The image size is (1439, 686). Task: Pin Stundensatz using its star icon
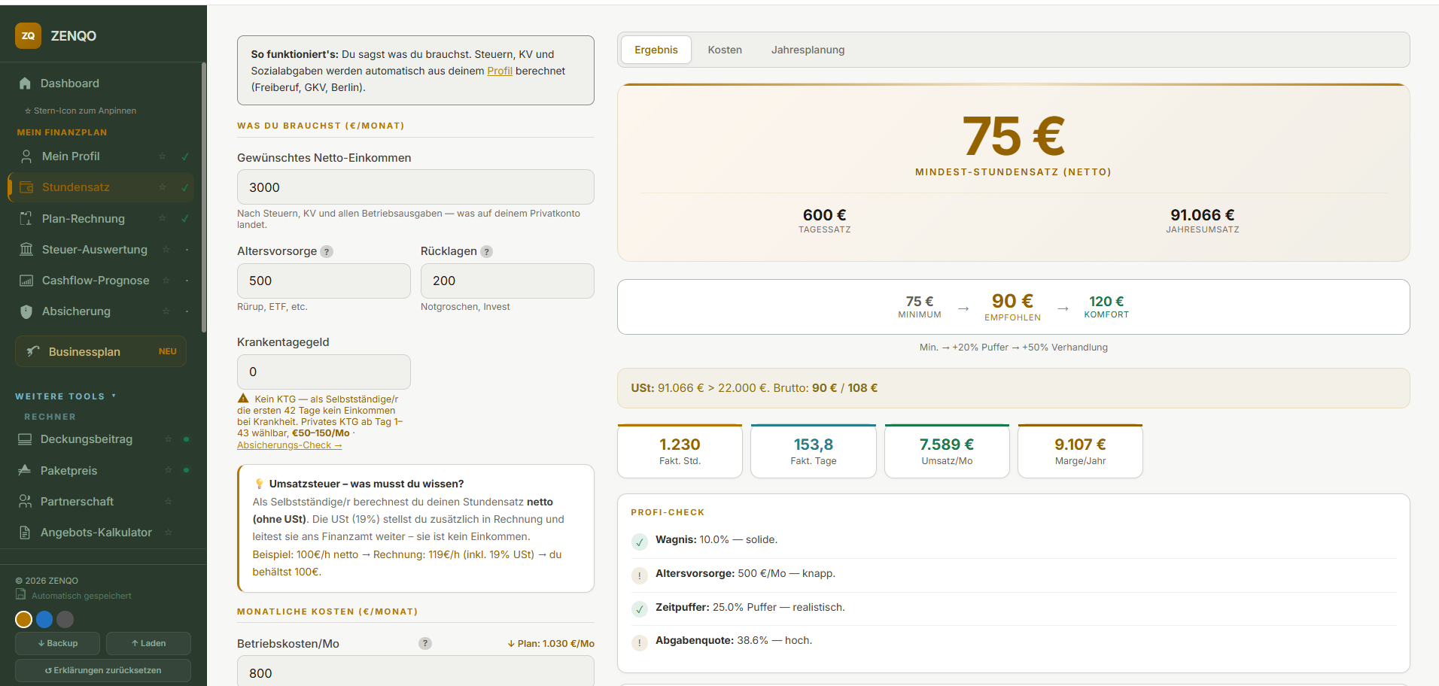[x=162, y=187]
